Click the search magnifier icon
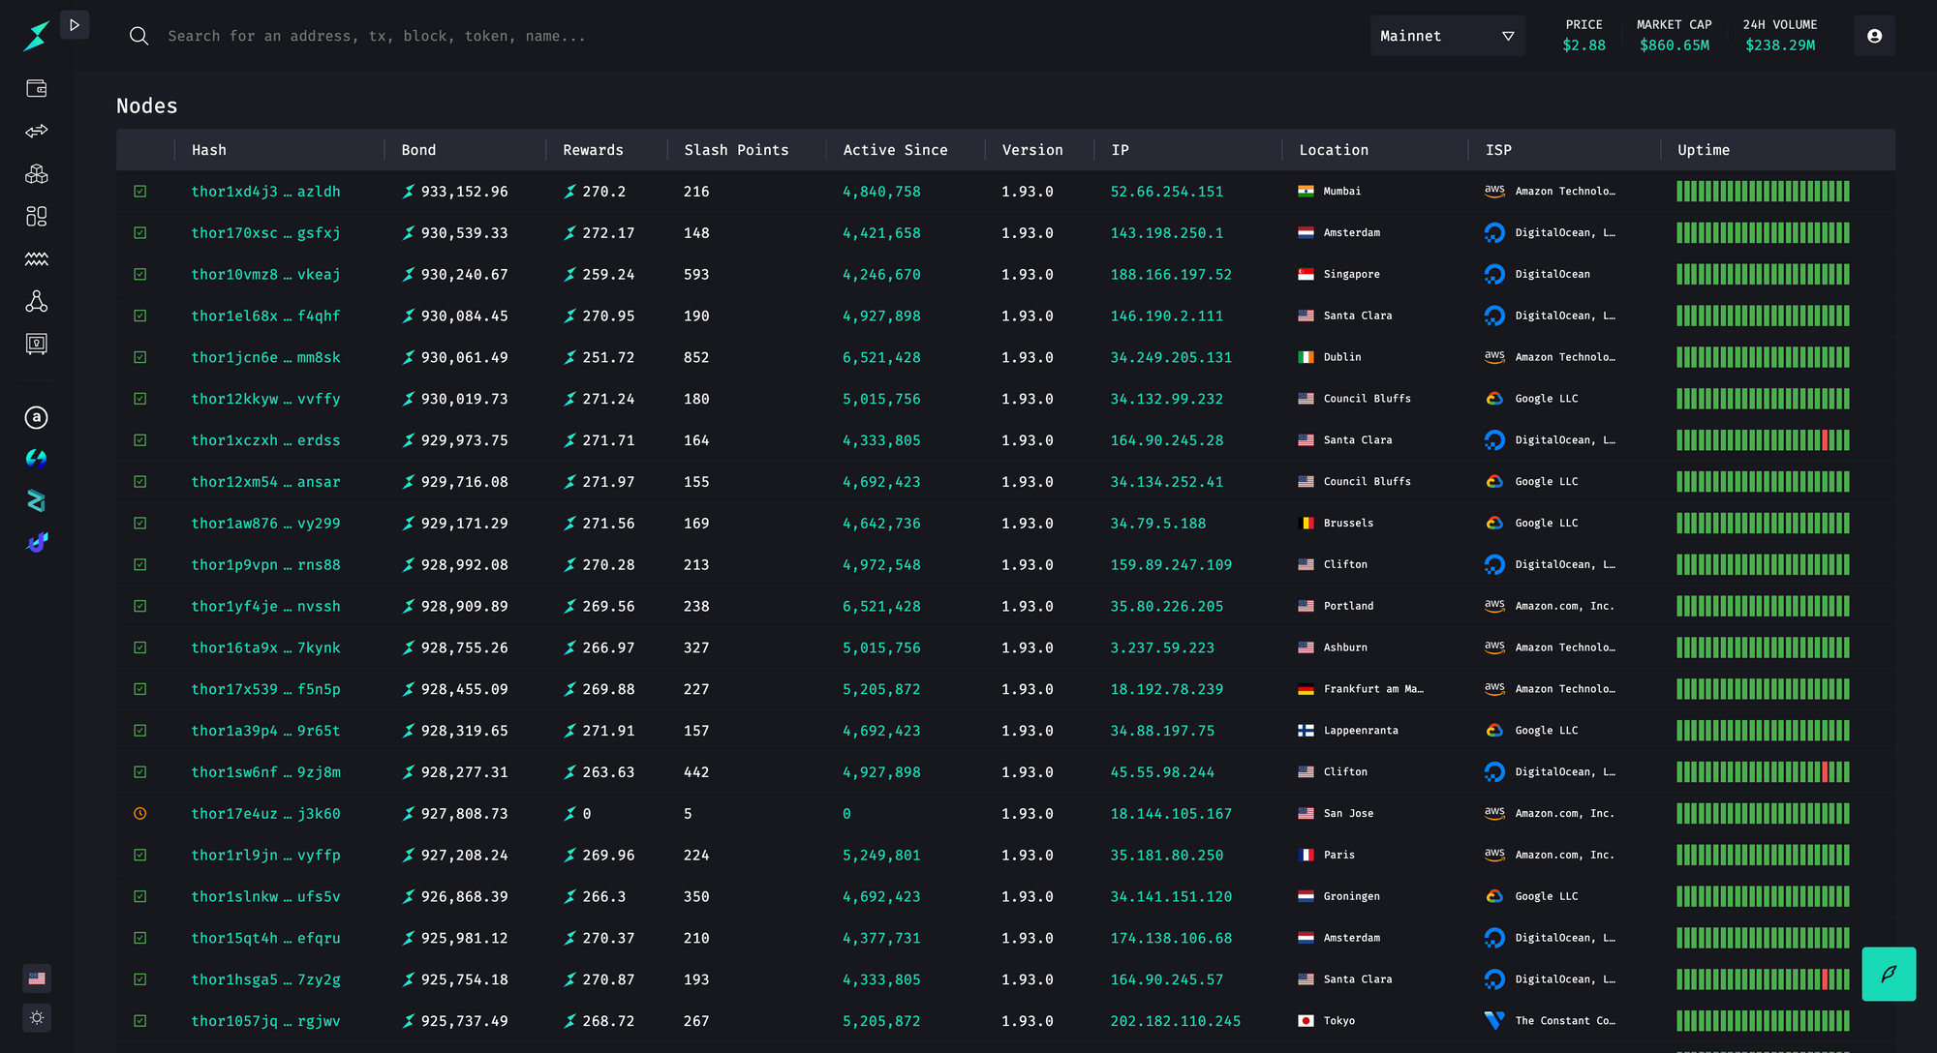1937x1053 pixels. (139, 36)
